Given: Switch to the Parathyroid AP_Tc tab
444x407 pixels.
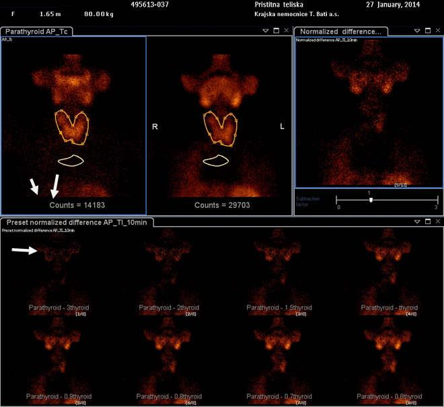Looking at the screenshot, I should [37, 31].
